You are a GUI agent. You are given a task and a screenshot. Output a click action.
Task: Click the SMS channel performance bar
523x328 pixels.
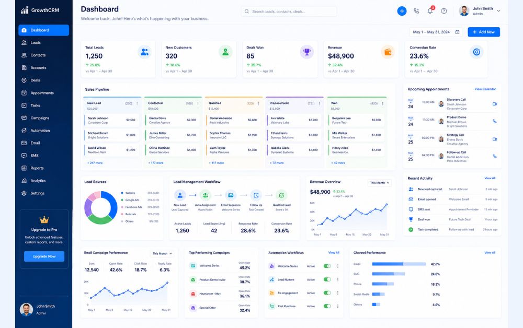pyautogui.click(x=389, y=274)
